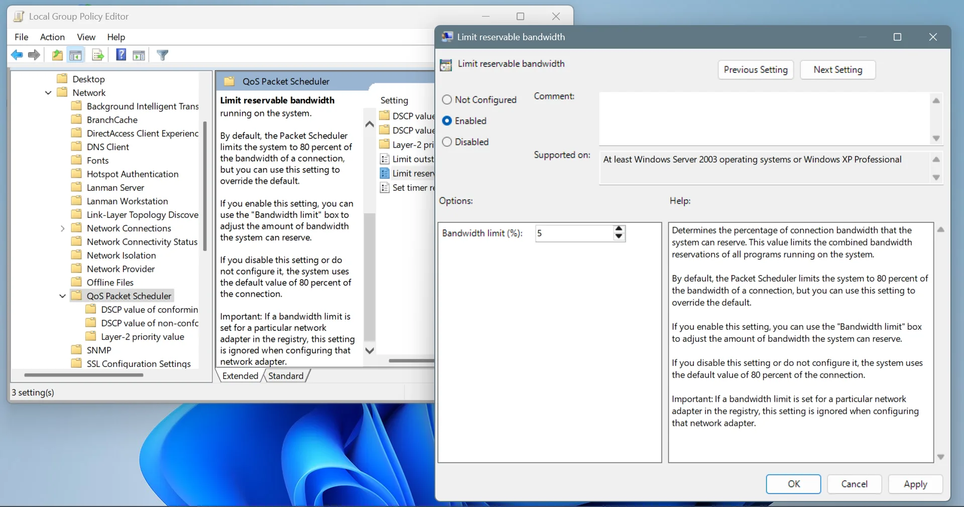Collapse the Network tree node

click(48, 93)
